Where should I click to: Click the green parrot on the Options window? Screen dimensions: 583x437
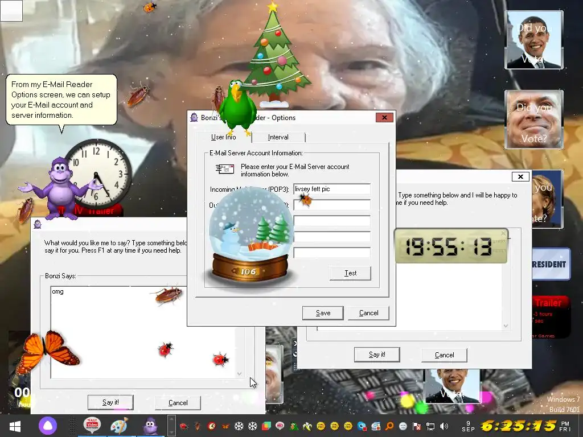(237, 108)
